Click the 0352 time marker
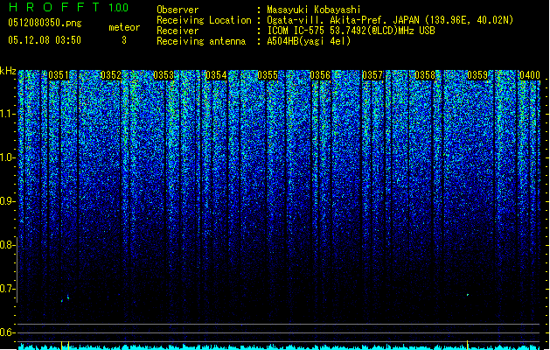The image size is (550, 350). coord(111,75)
